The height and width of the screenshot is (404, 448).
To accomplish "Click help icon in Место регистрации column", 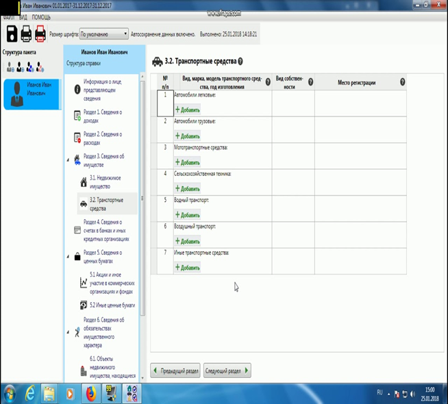I will pos(402,82).
